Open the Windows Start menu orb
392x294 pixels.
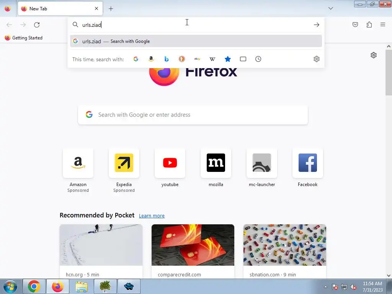point(10,286)
